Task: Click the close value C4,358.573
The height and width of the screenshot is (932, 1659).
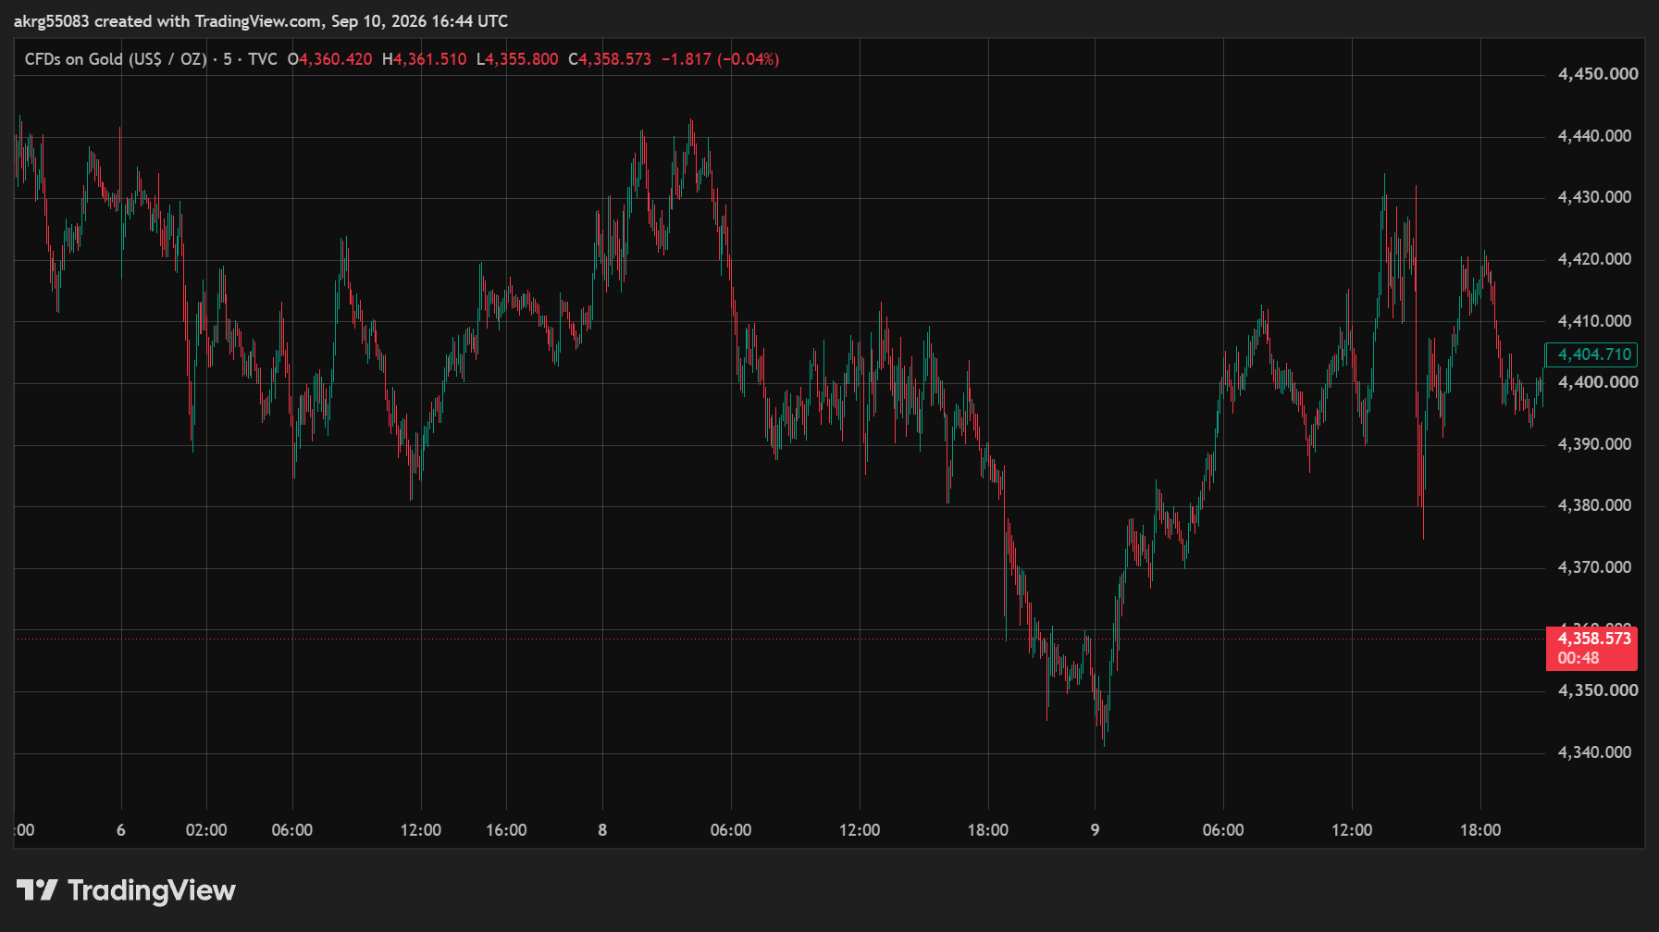Action: (x=610, y=59)
